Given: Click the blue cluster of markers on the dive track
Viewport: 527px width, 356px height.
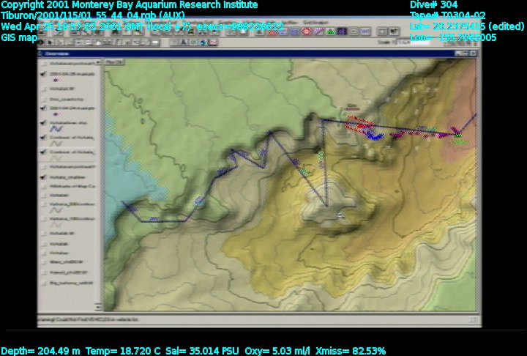Looking at the screenshot, I should coord(374,135).
